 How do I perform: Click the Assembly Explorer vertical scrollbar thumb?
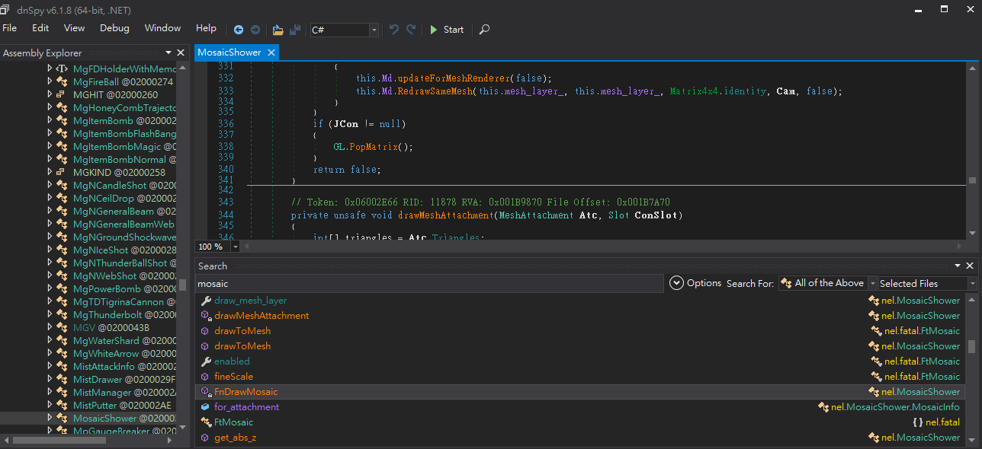(x=183, y=285)
